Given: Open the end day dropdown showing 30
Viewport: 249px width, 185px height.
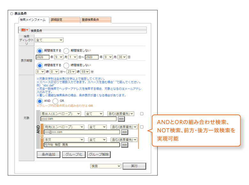Looking at the screenshot, I should click(122, 57).
